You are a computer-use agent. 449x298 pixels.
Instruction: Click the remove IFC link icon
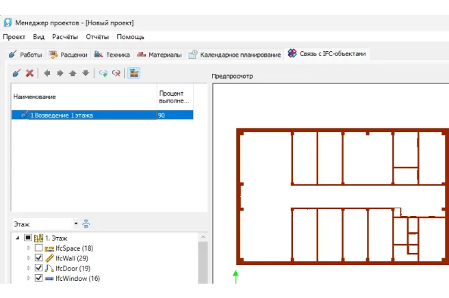pyautogui.click(x=116, y=73)
